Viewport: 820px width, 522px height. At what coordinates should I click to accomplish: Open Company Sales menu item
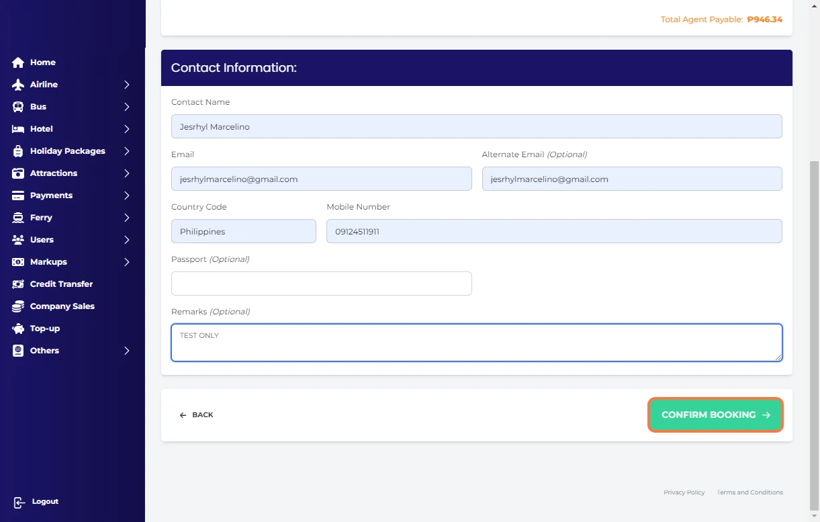[62, 306]
